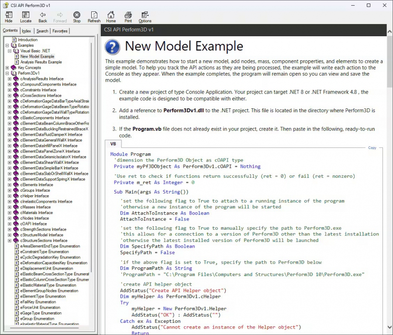Refresh the help page
The height and width of the screenshot is (335, 393).
tap(94, 17)
